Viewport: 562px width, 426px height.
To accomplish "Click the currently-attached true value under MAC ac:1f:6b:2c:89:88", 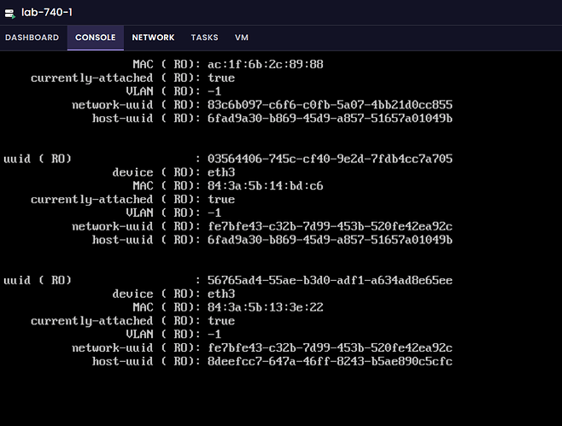I will [221, 78].
